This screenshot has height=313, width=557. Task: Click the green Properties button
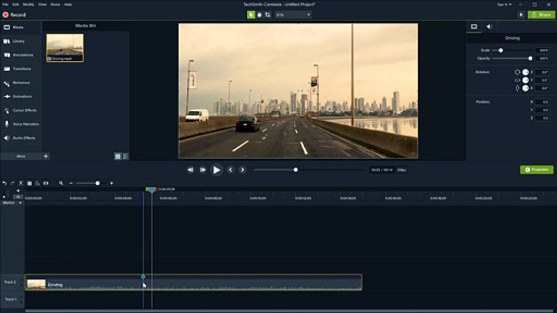coord(537,170)
